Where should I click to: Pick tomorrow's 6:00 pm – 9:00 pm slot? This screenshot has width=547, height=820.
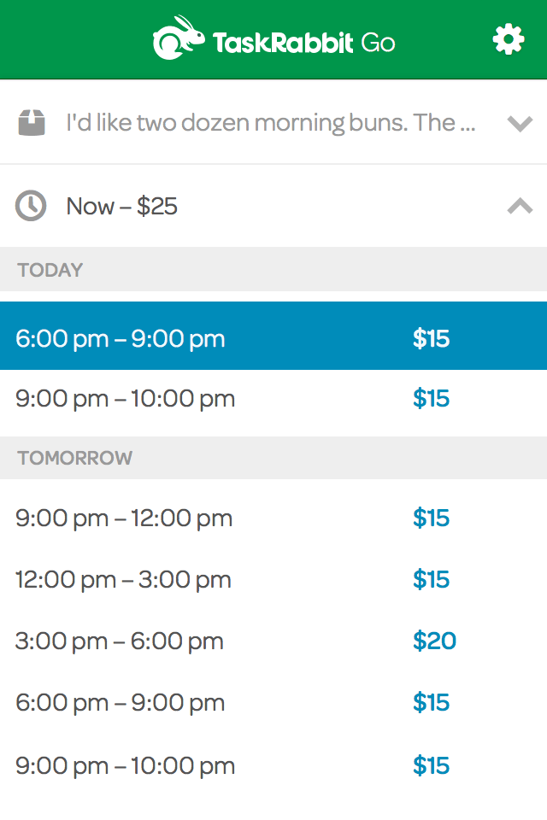[121, 703]
